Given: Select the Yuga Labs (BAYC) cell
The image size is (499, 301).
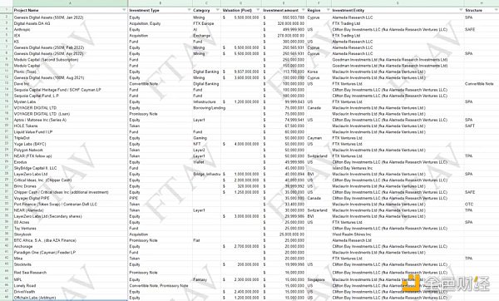Looking at the screenshot, I should coord(71,144).
